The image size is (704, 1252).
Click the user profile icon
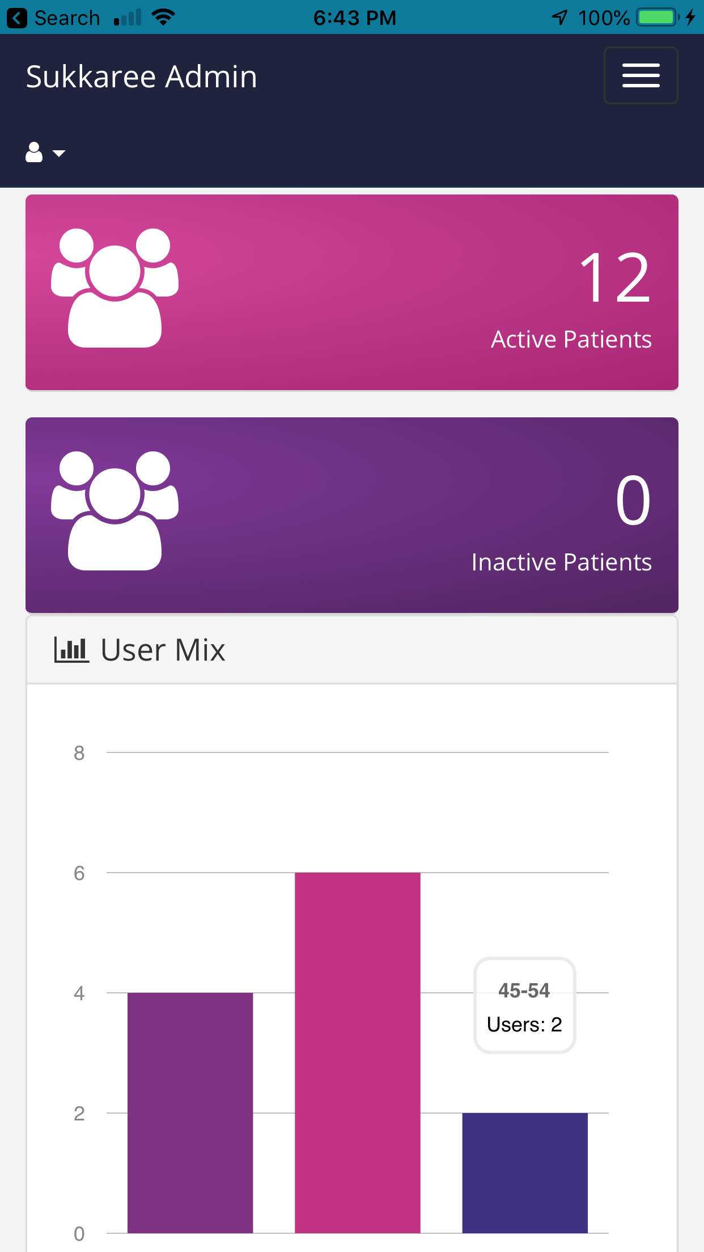coord(34,152)
